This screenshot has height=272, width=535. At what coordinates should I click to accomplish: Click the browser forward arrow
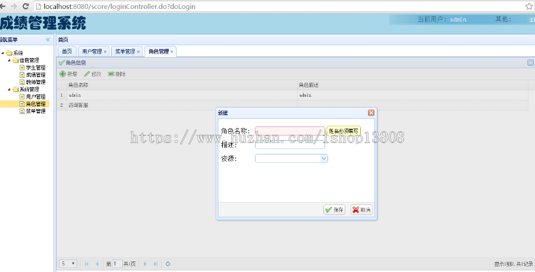(x=14, y=6)
